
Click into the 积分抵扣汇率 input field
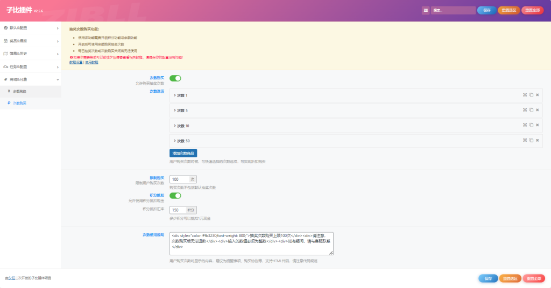point(178,210)
